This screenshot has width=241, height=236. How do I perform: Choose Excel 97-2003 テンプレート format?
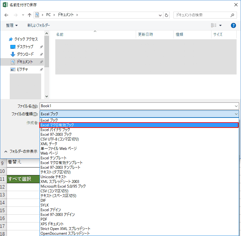click(139, 167)
